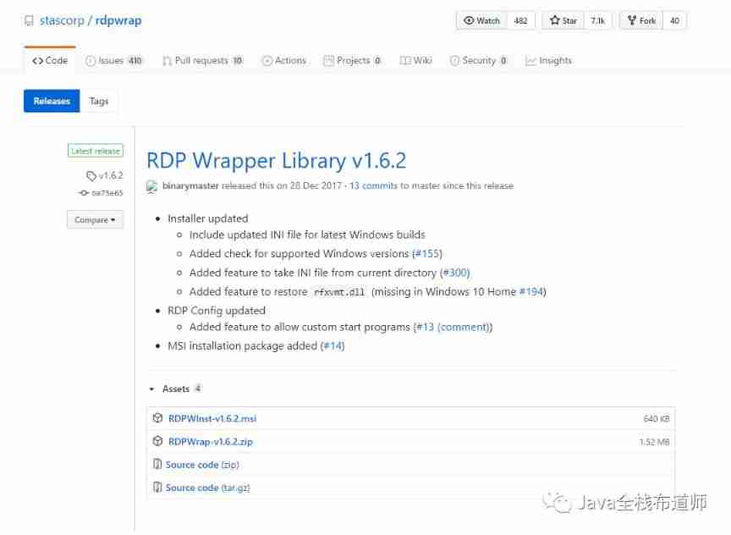Image resolution: width=731 pixels, height=535 pixels.
Task: Open issue #300 link
Action: pyautogui.click(x=455, y=273)
